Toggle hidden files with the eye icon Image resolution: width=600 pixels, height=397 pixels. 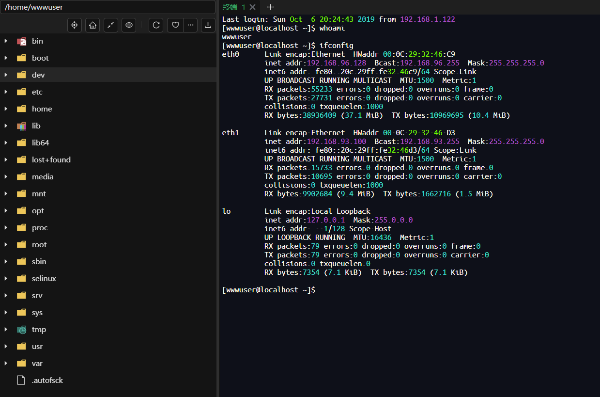(128, 25)
